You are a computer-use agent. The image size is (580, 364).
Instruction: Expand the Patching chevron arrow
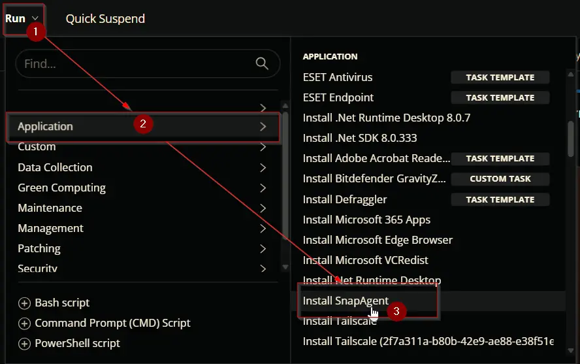(x=263, y=248)
